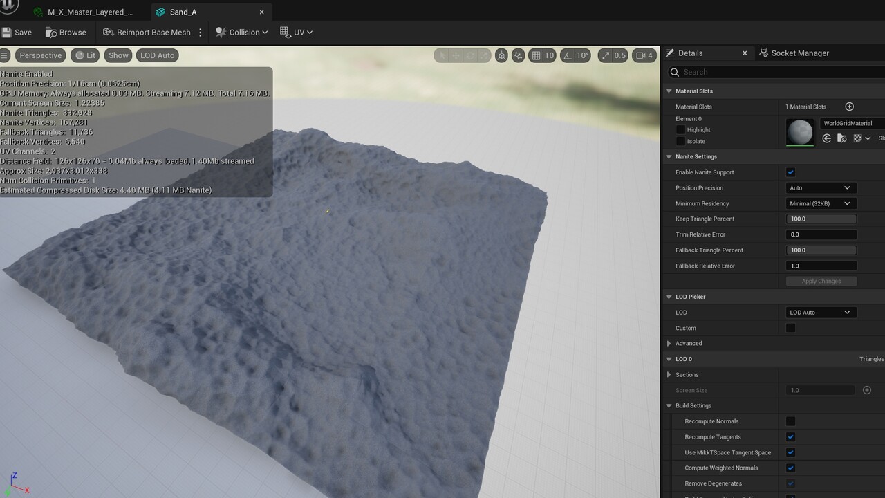This screenshot has width=885, height=498.
Task: Enable Isolate checkbox for Element 0
Action: [681, 141]
